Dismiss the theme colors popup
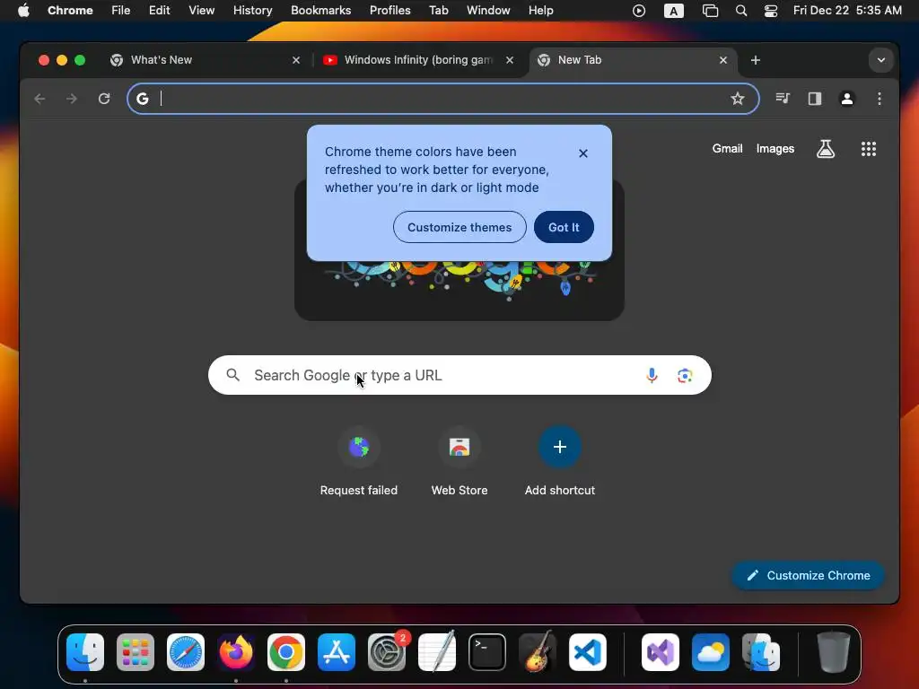 pos(583,153)
